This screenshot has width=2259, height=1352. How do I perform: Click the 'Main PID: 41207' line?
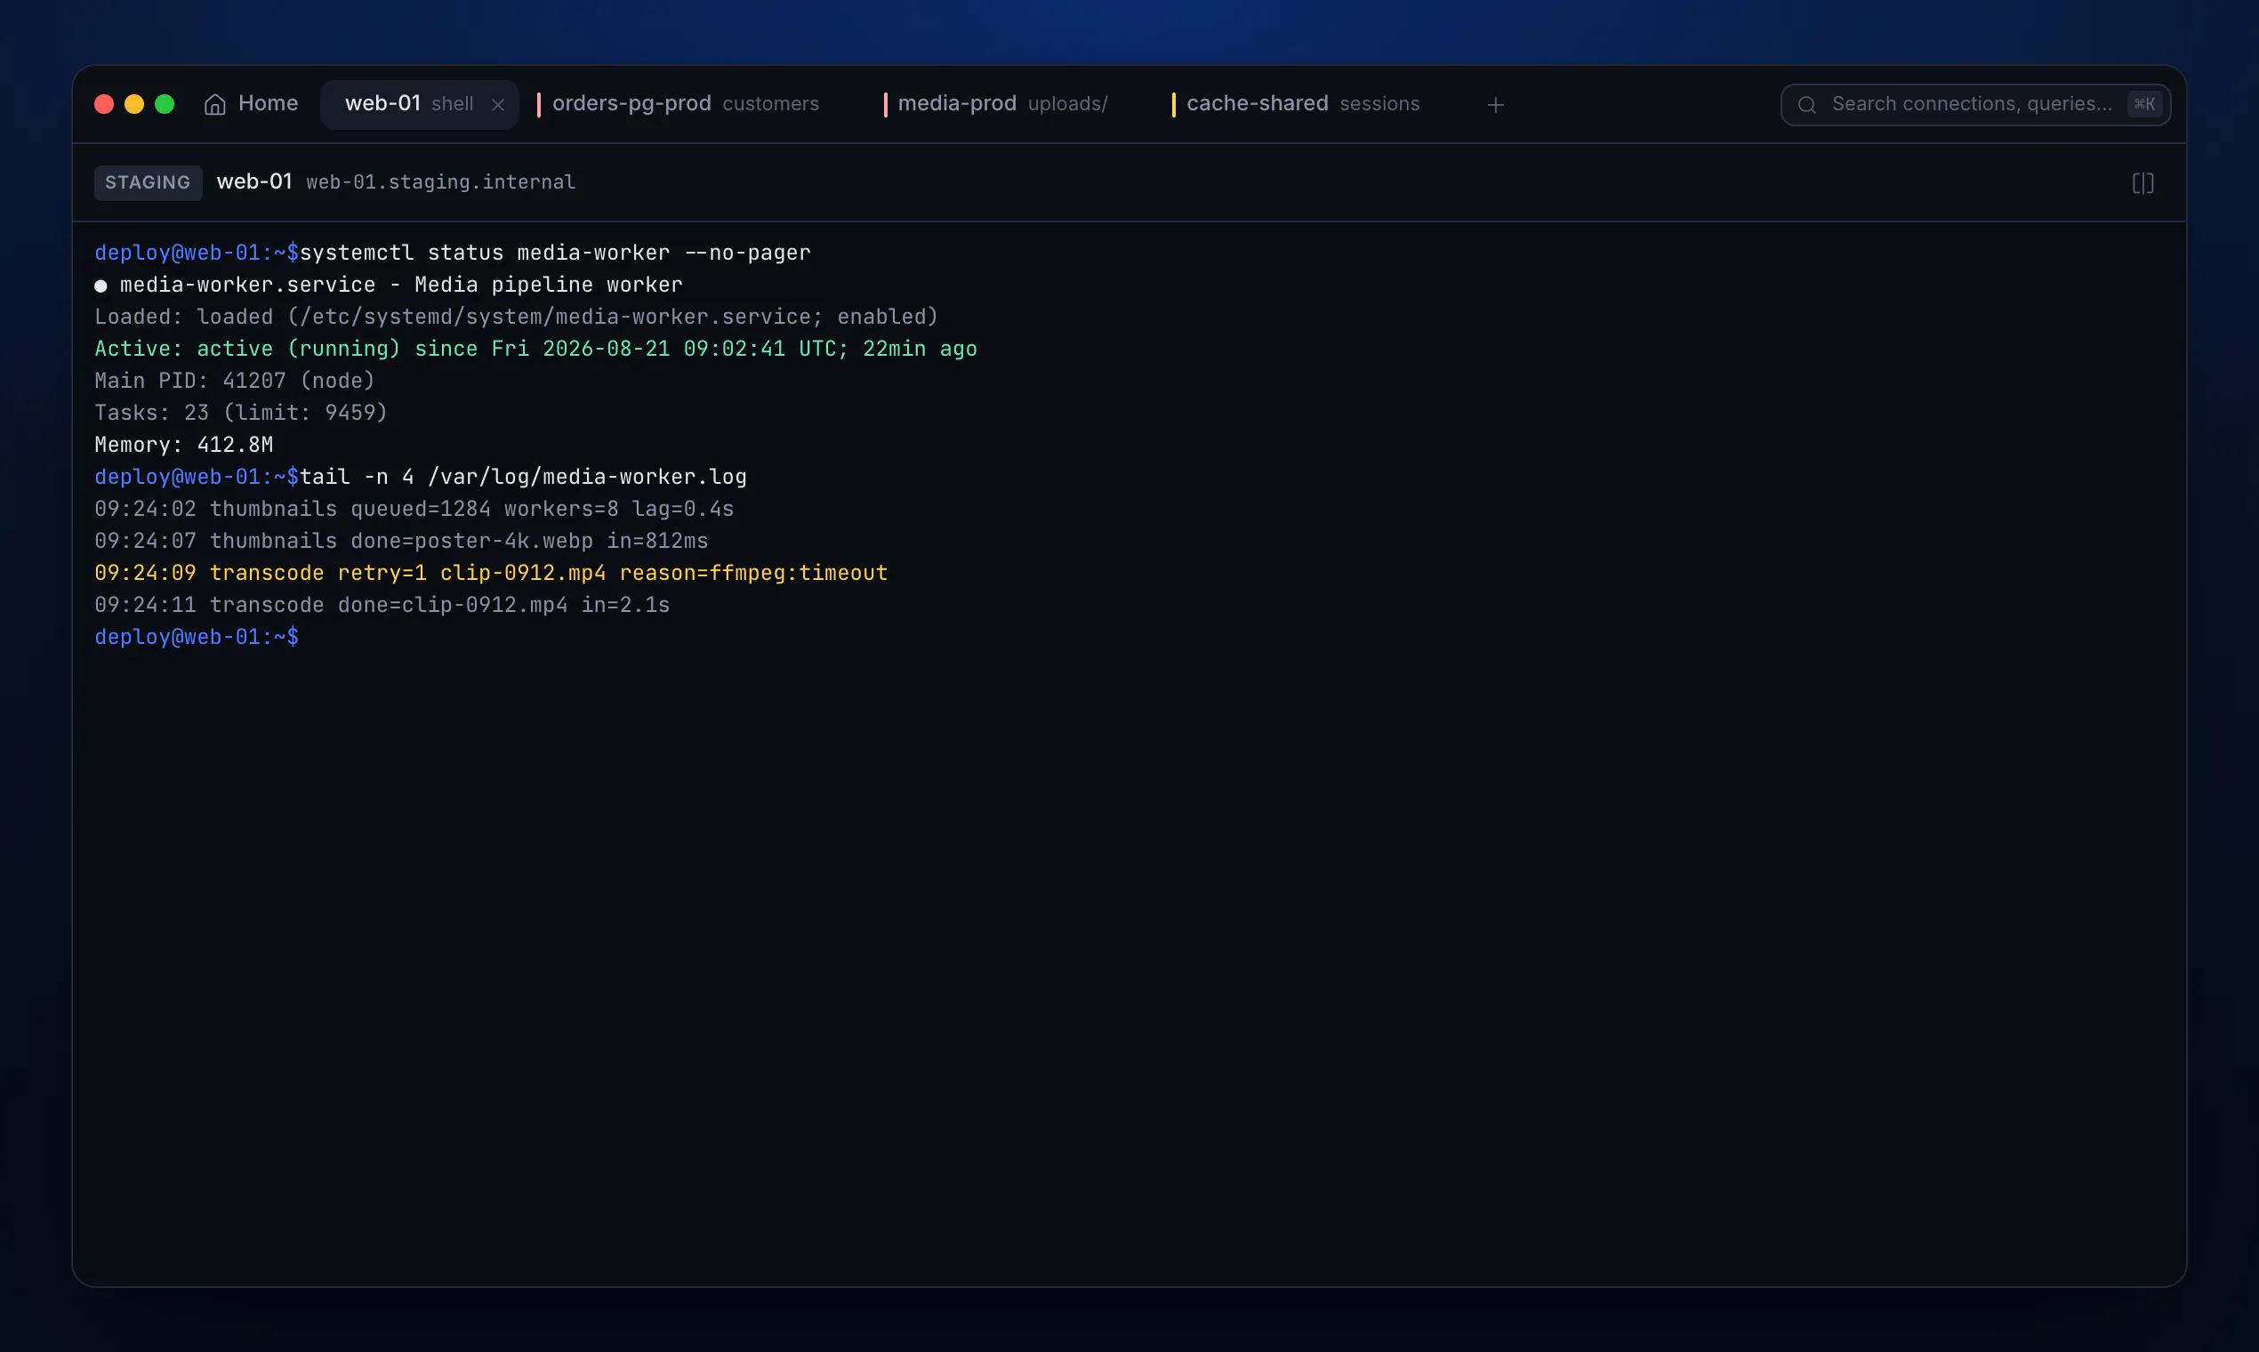pos(235,380)
